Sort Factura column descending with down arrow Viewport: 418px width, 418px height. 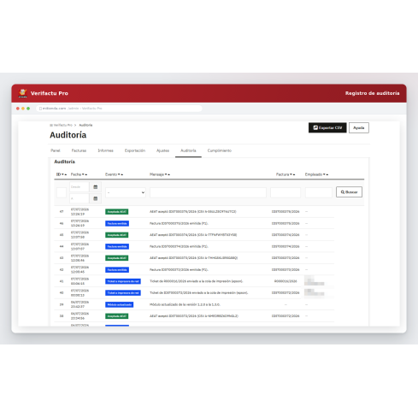pos(291,174)
